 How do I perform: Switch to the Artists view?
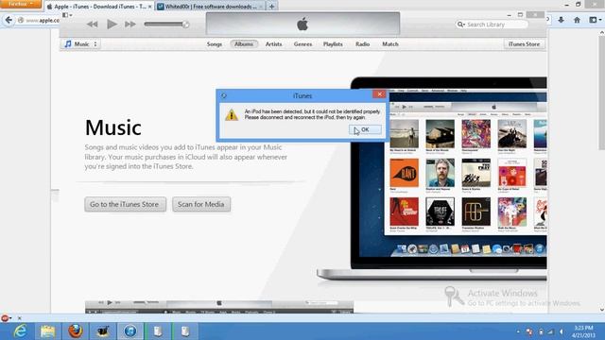coord(273,44)
